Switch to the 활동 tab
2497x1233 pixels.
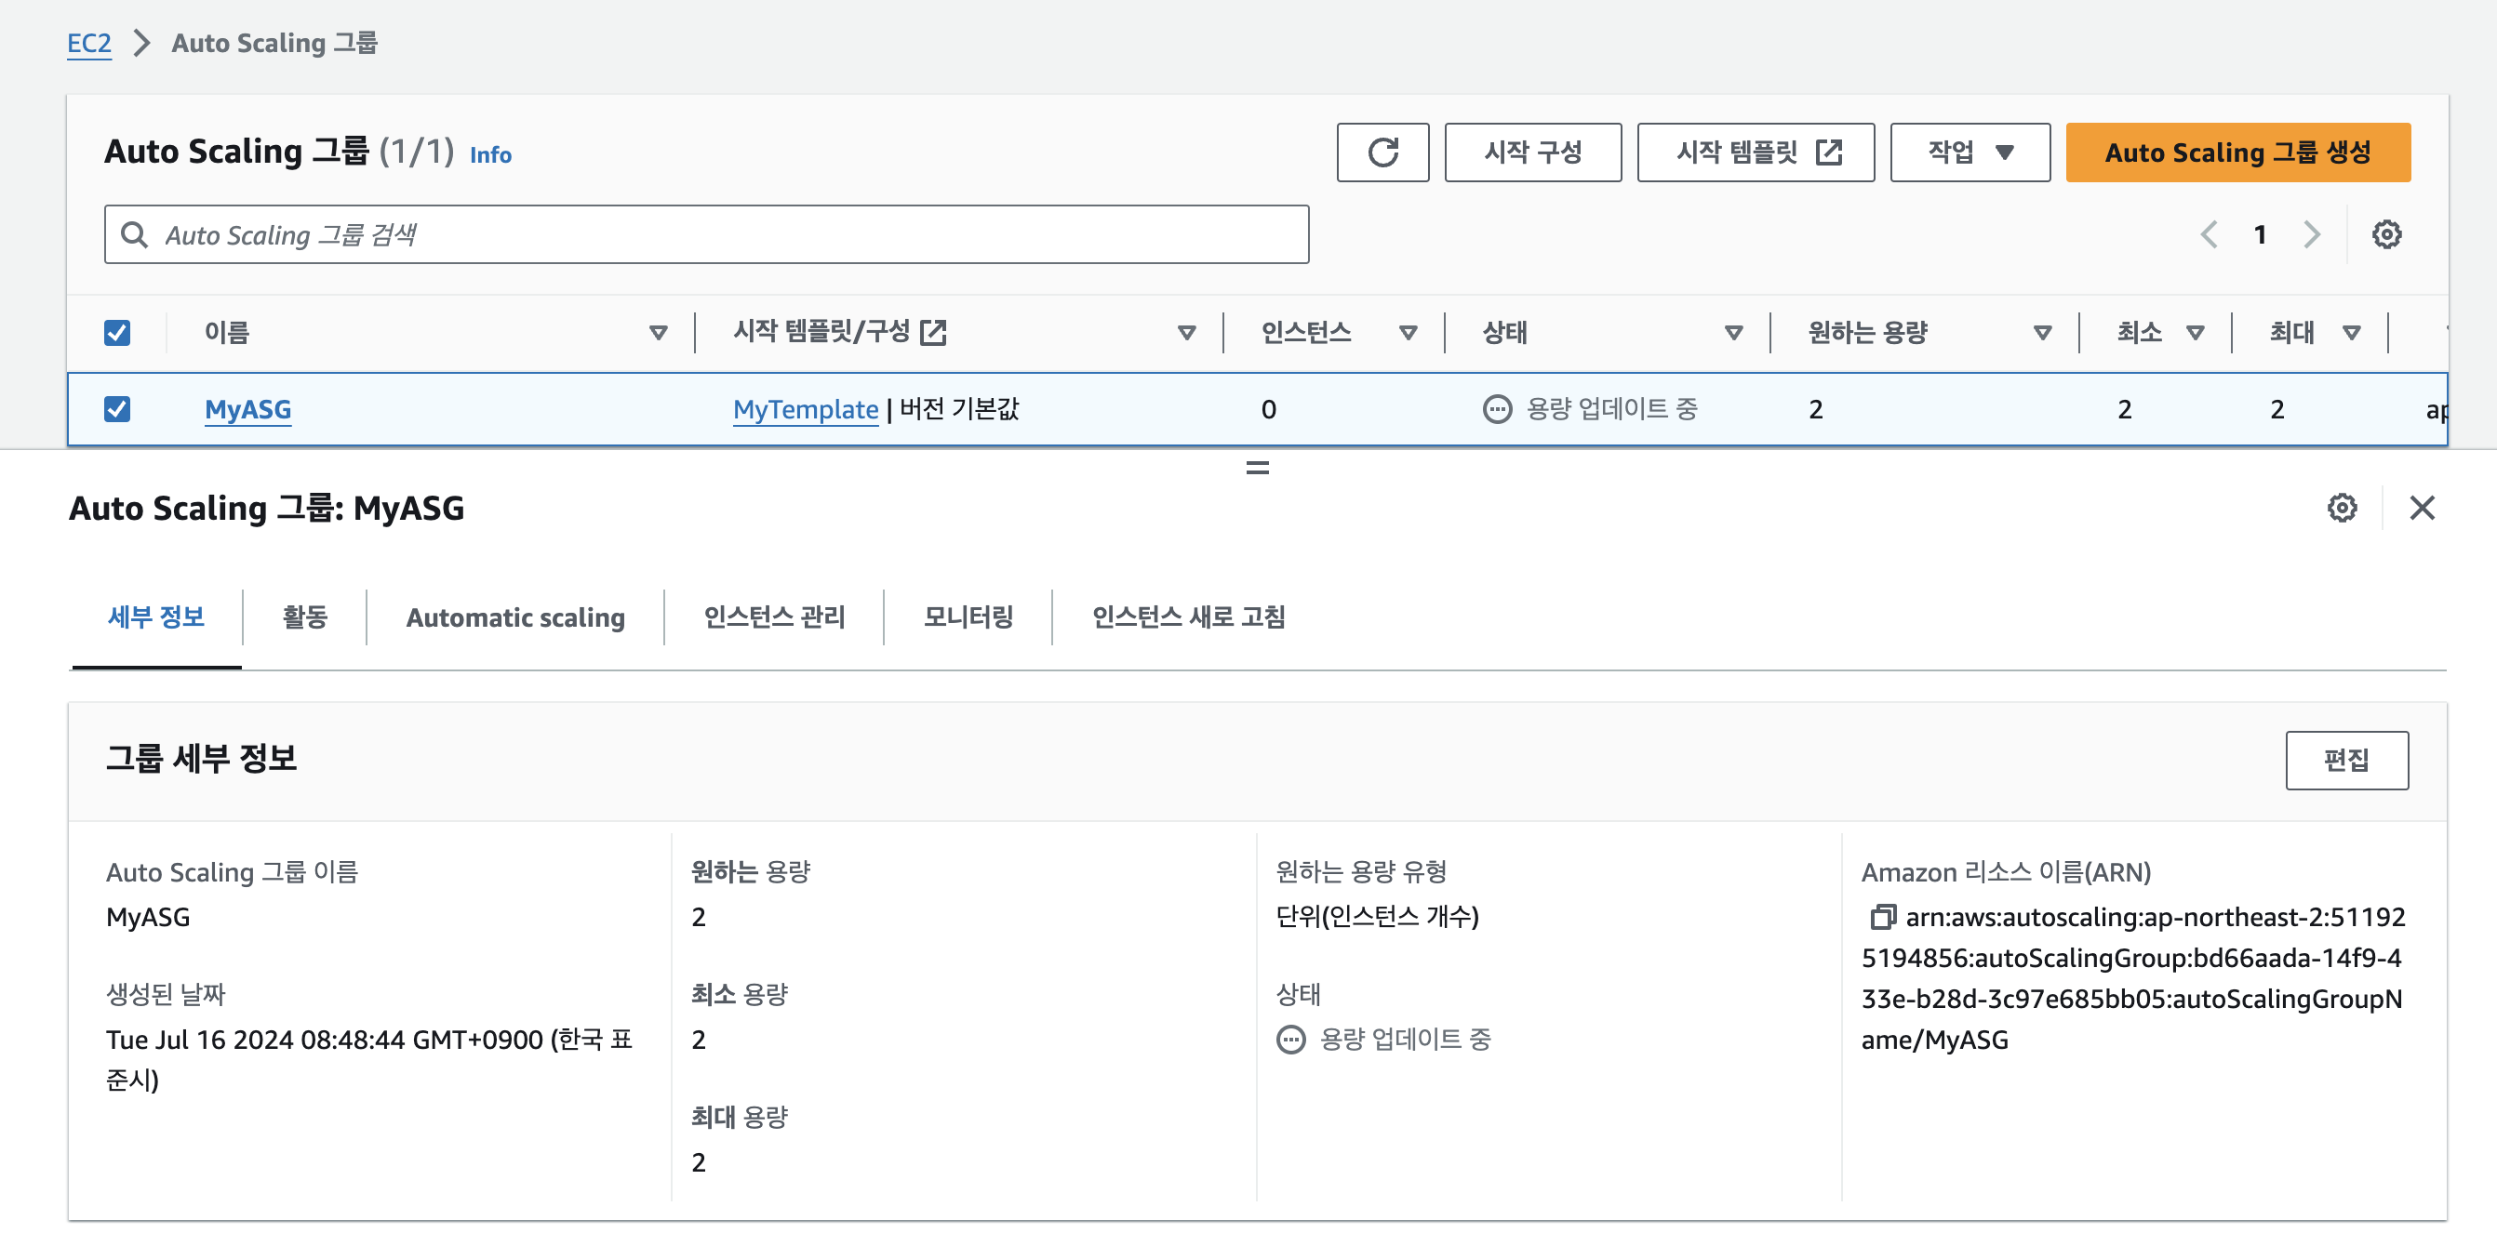click(x=304, y=617)
